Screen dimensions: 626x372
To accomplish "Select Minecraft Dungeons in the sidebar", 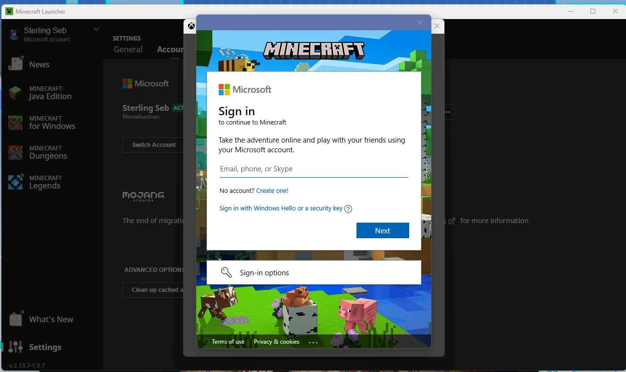I will coord(48,152).
